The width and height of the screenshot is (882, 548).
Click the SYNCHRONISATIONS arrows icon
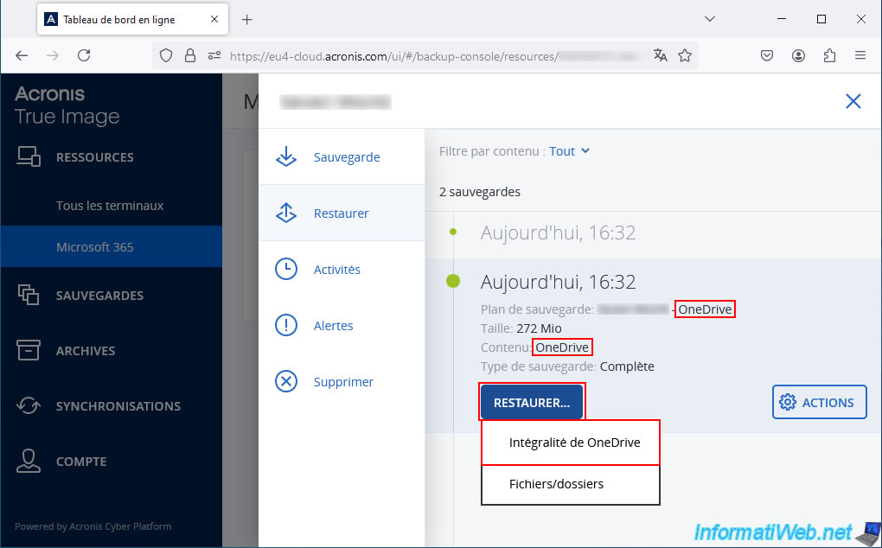point(29,405)
